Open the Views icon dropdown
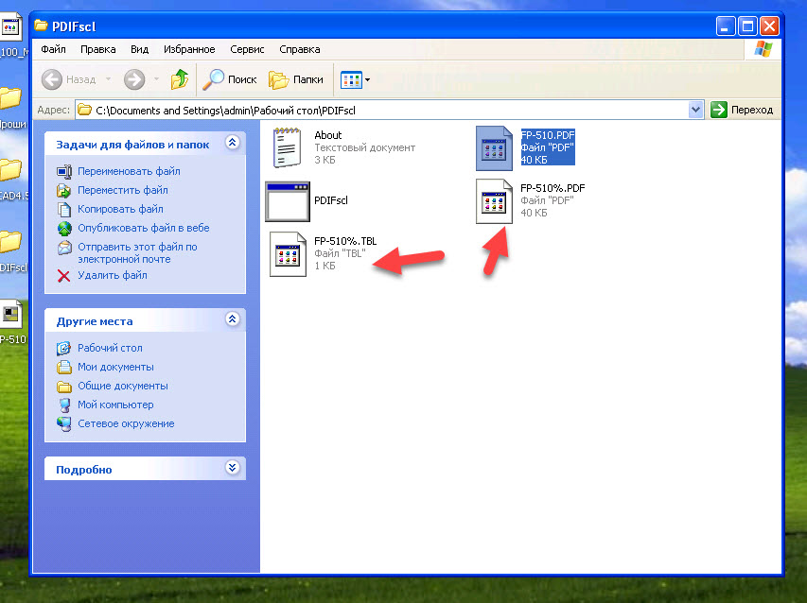The image size is (807, 603). click(x=355, y=79)
